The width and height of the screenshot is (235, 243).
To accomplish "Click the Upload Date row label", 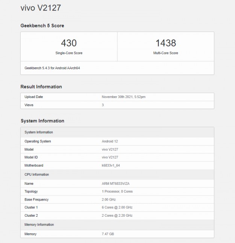I will coord(34,97).
